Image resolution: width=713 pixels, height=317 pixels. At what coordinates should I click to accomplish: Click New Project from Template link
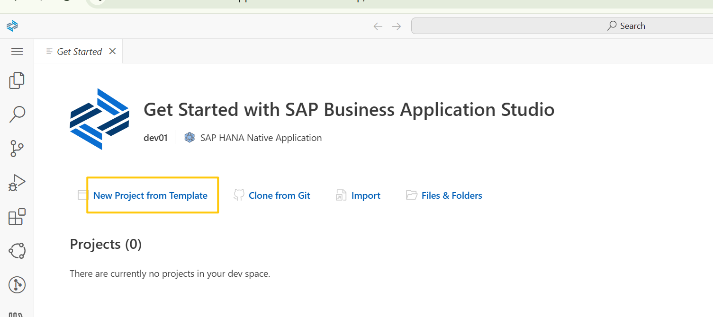(150, 195)
